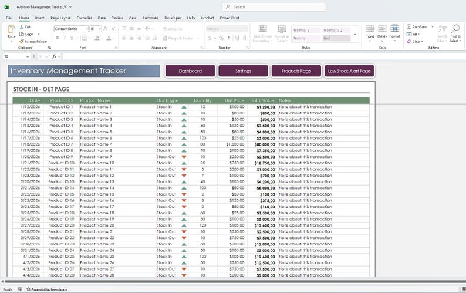Expand the Copy options arrow
Screen dimensions: 466x293
(x=38, y=34)
